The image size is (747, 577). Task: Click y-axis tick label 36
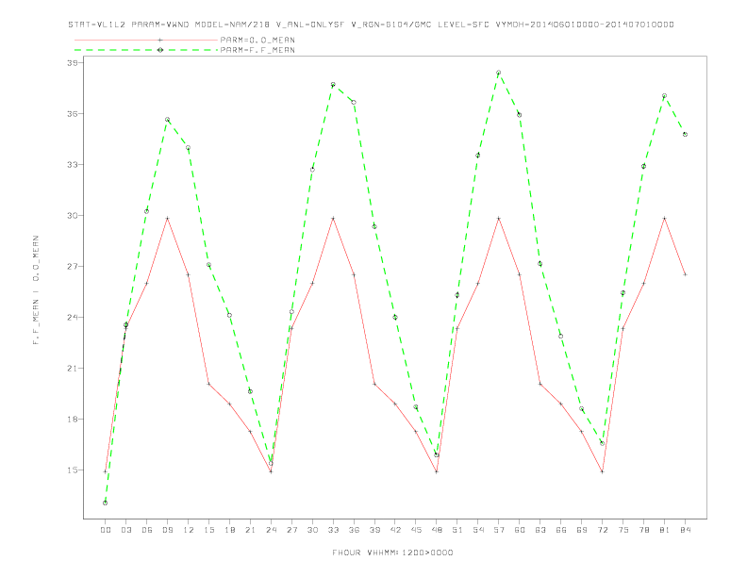coord(73,114)
